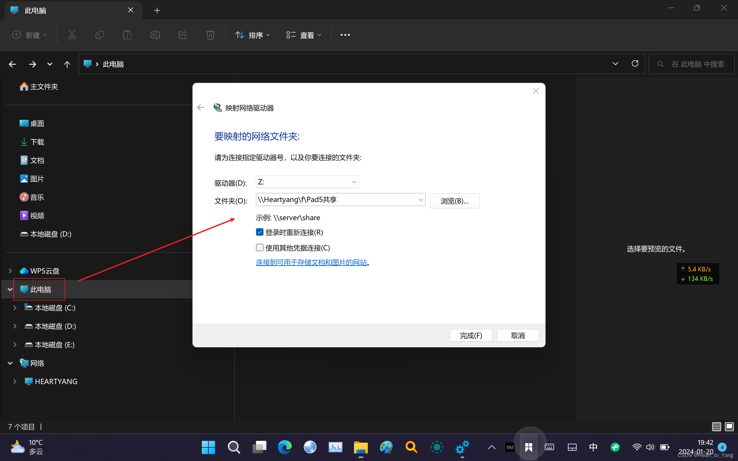Show hidden tray icons chevron

pyautogui.click(x=492, y=447)
